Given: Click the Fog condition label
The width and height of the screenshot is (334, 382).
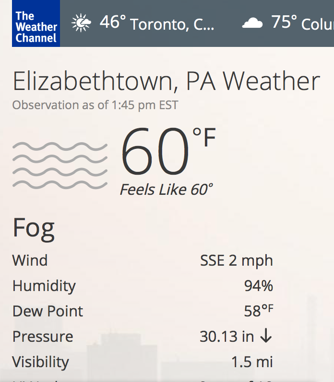Looking at the screenshot, I should [x=34, y=228].
